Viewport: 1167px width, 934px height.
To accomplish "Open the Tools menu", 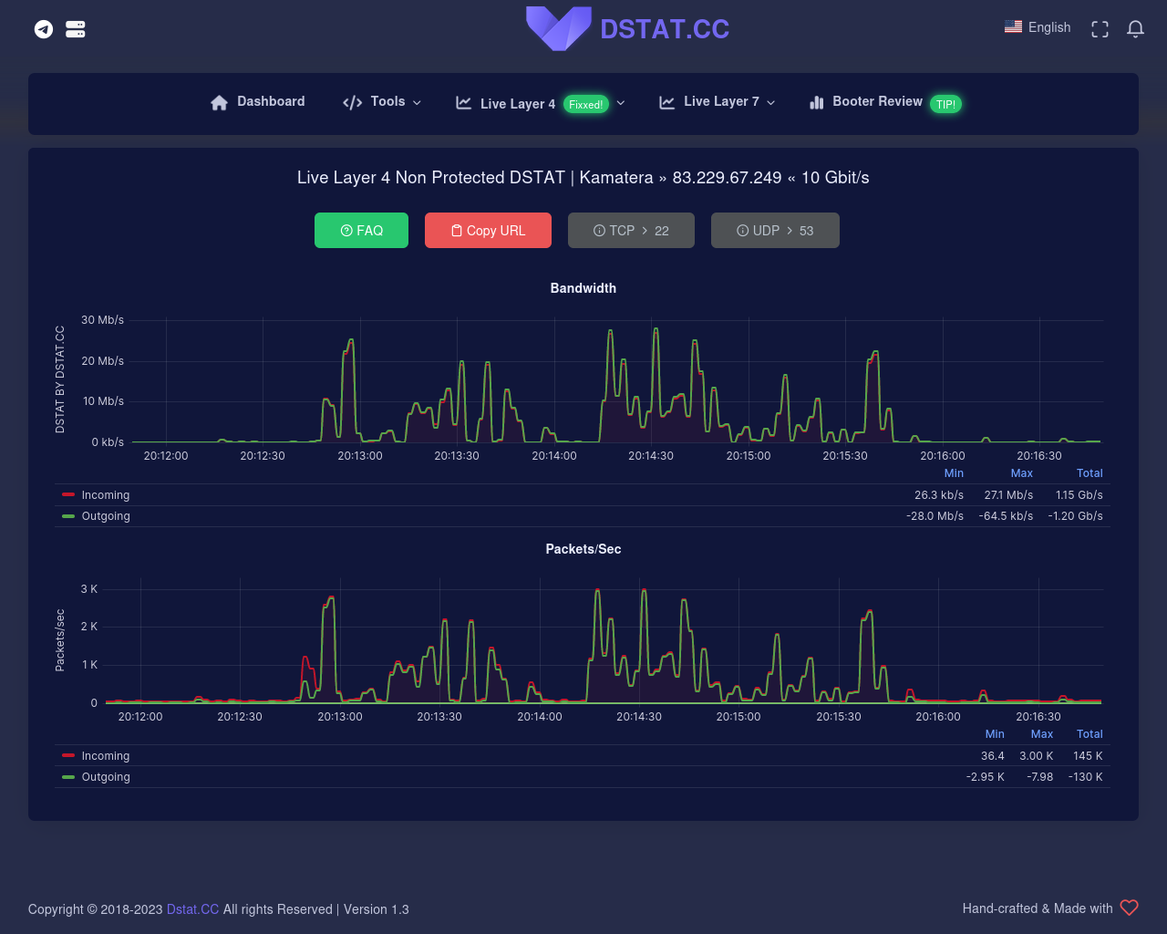I will point(381,102).
